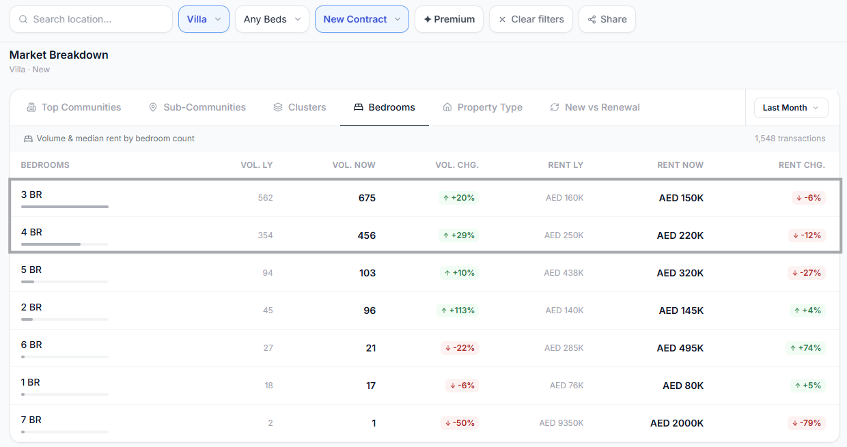The image size is (847, 447).
Task: Expand the Any Beds dropdown
Action: pyautogui.click(x=272, y=19)
